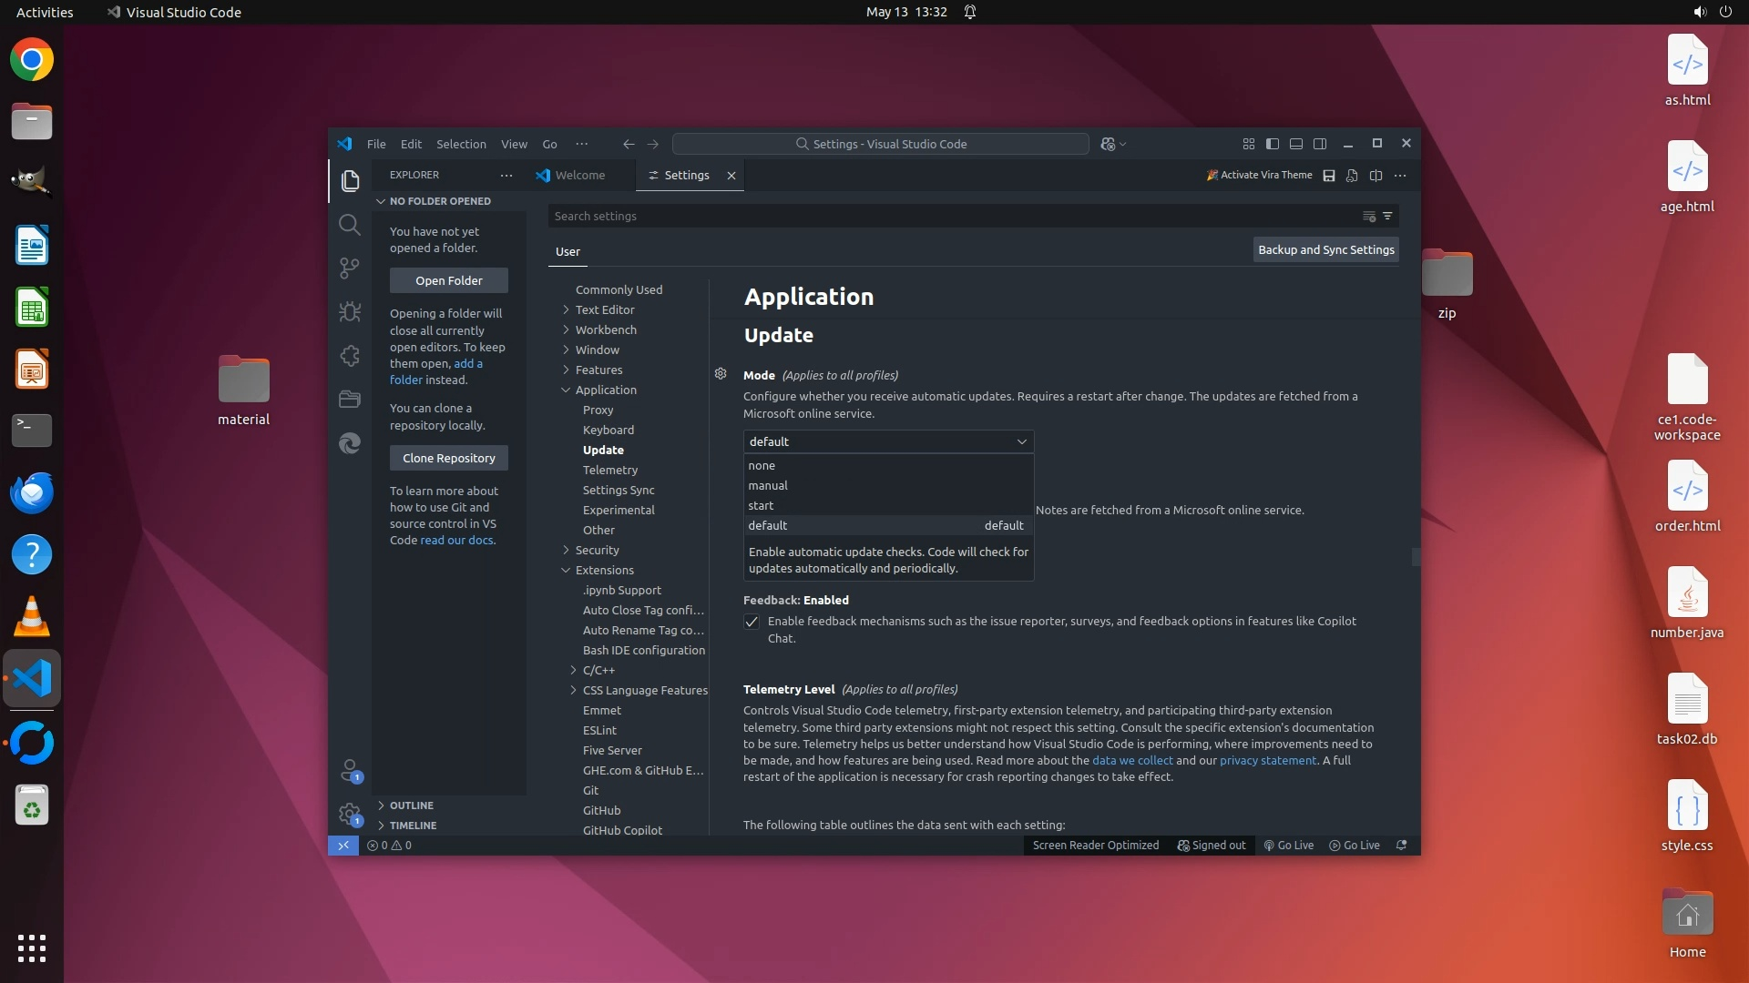
Task: Click the Accounts icon in activity bar
Action: tap(349, 771)
